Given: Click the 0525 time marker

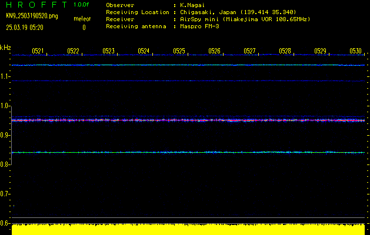Looking at the screenshot, I should point(179,51).
